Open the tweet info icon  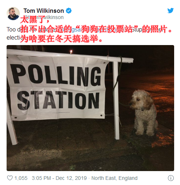click(171, 178)
